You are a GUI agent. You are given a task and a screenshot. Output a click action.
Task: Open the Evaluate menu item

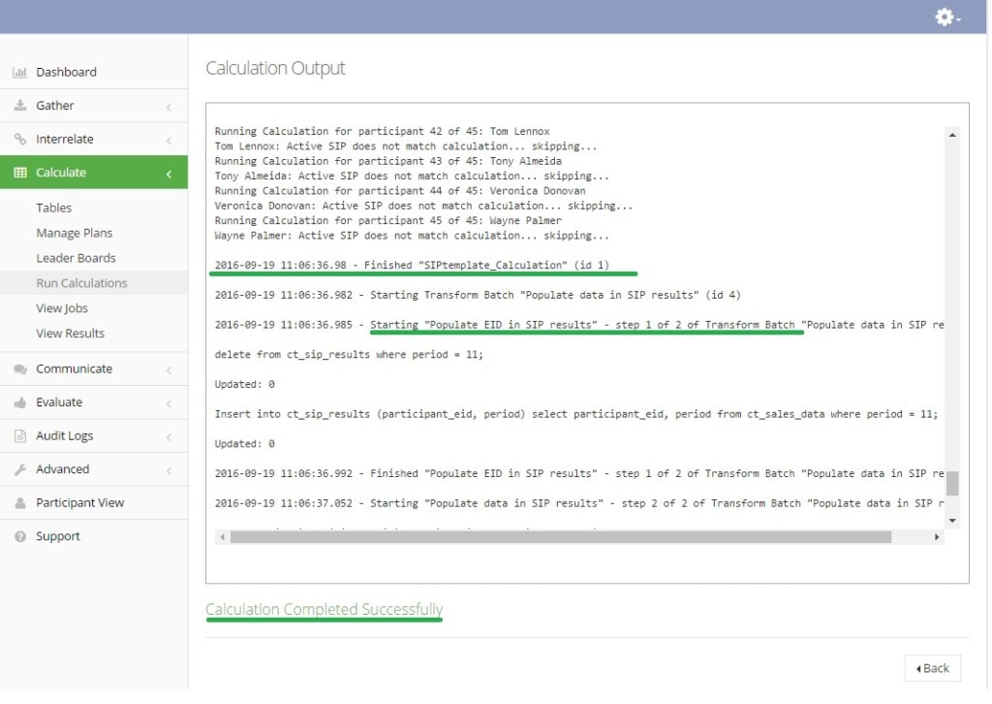point(94,402)
